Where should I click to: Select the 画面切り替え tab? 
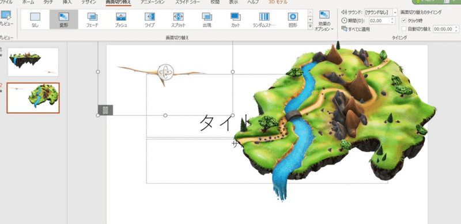coord(119,2)
